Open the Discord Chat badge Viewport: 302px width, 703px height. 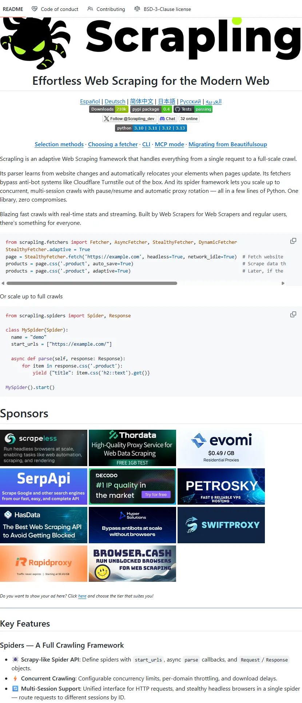[x=167, y=119]
